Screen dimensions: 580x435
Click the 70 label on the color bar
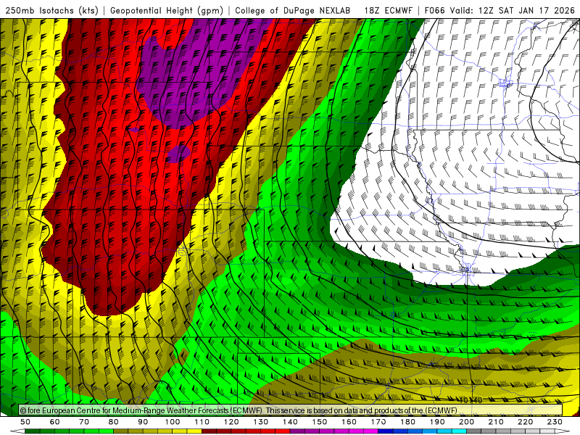click(x=84, y=422)
